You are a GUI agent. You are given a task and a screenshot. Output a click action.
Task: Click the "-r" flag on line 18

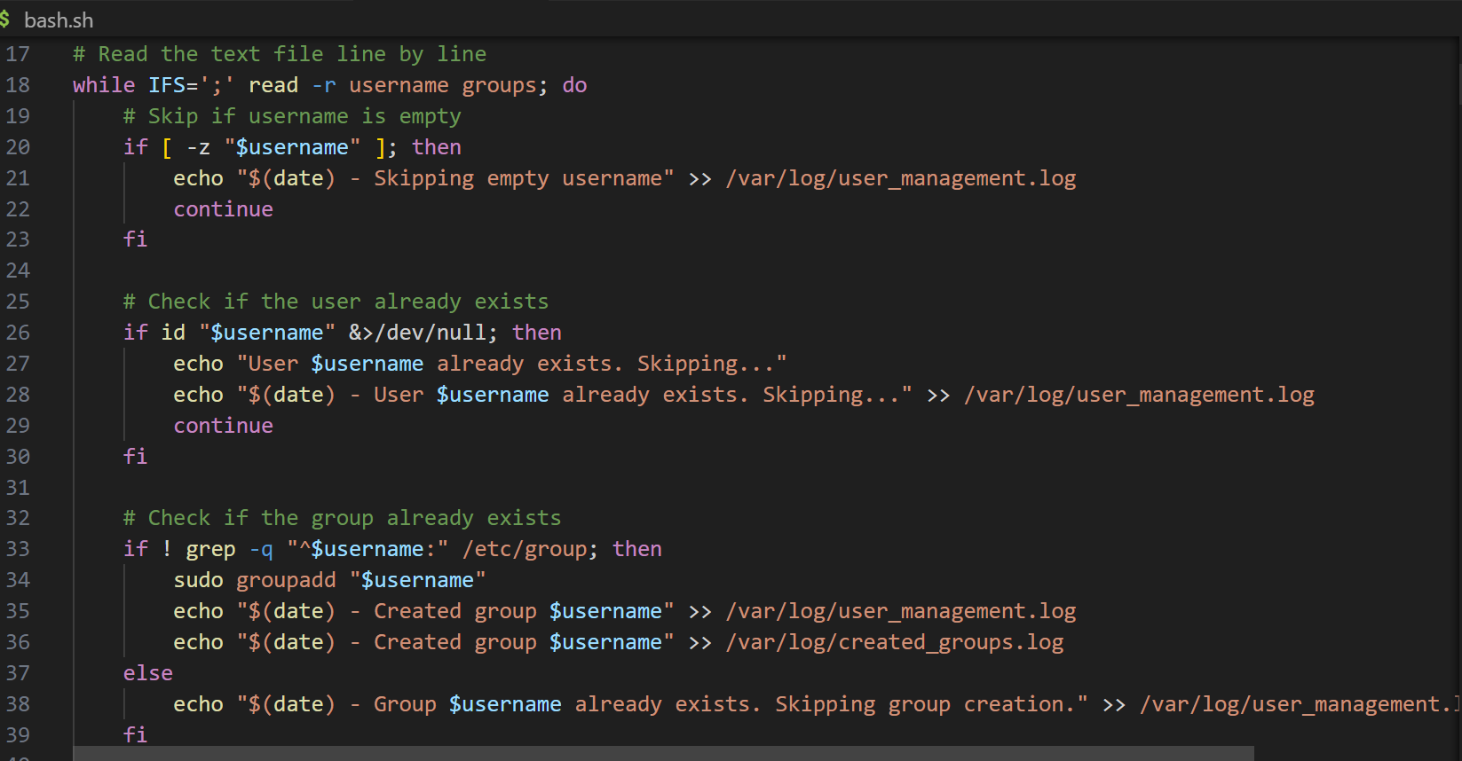324,85
